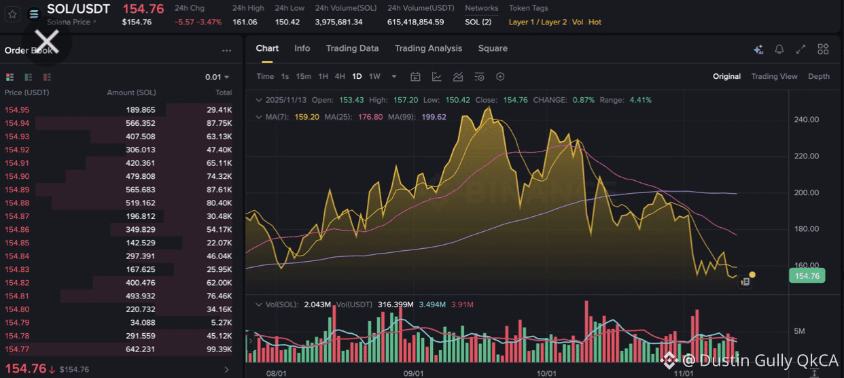Select the 1D chart interval
This screenshot has height=378, width=844.
[357, 77]
